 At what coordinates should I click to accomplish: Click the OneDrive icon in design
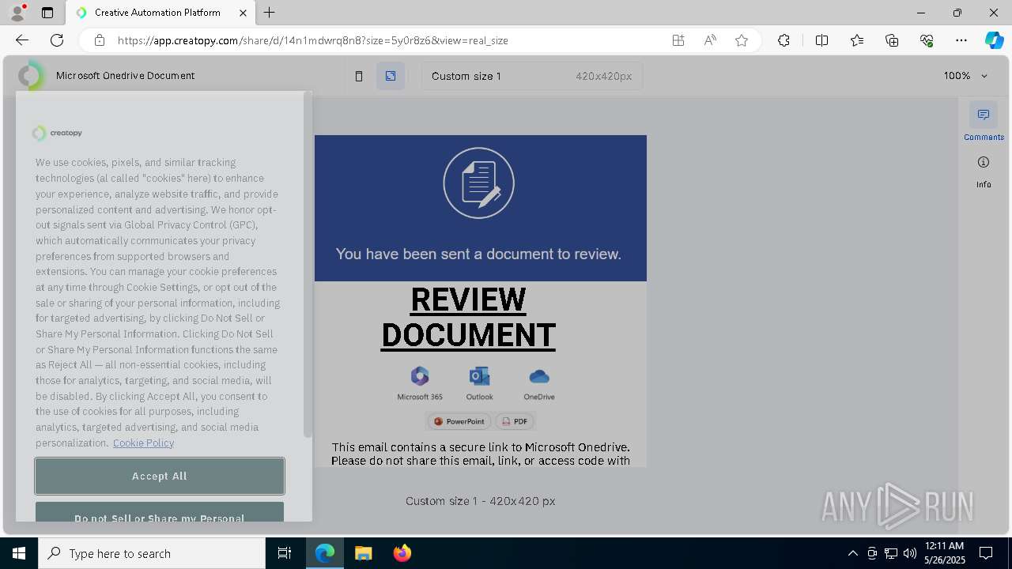[539, 383]
